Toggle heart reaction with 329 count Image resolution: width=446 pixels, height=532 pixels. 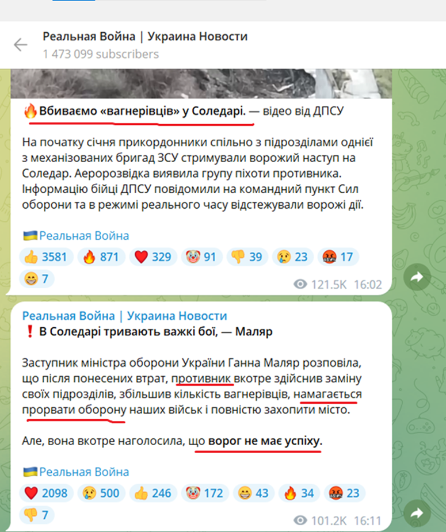coord(154,257)
